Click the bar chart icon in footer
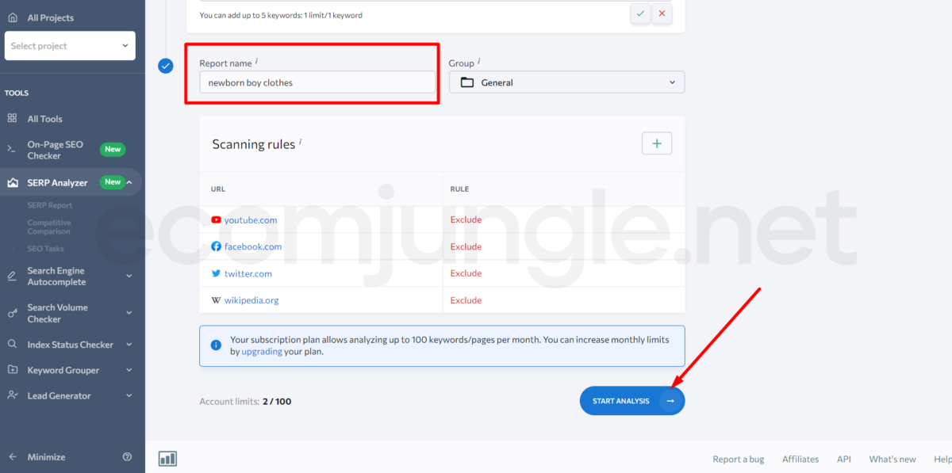 167,459
